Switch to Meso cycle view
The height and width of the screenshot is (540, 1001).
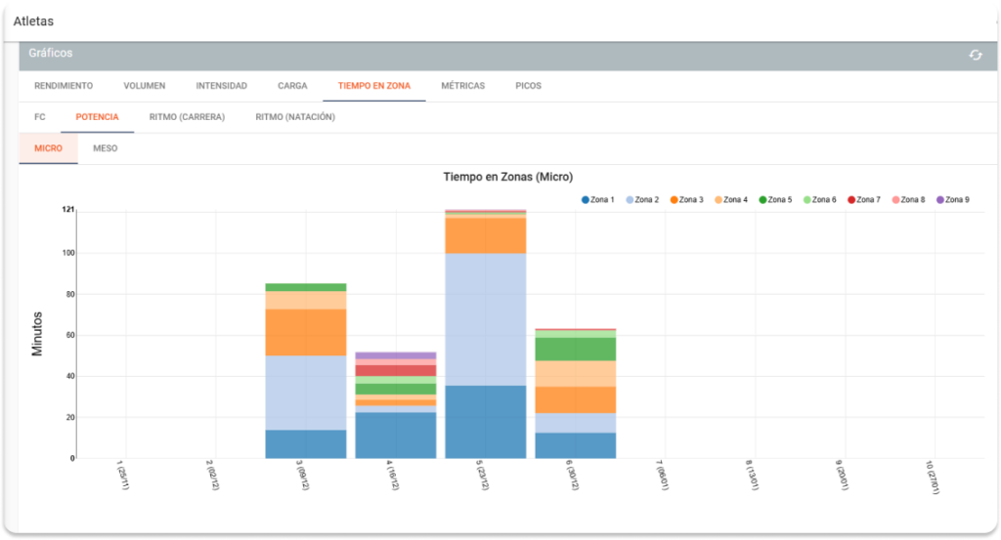coord(105,148)
